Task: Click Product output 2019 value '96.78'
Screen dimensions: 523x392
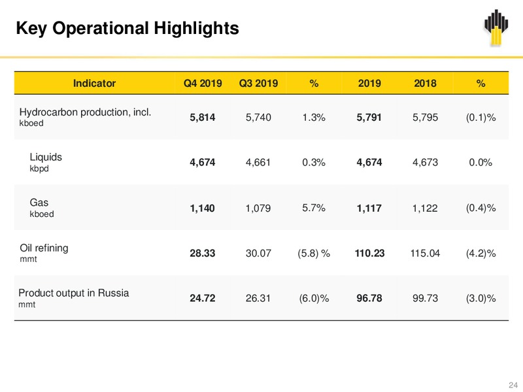Action: 369,298
